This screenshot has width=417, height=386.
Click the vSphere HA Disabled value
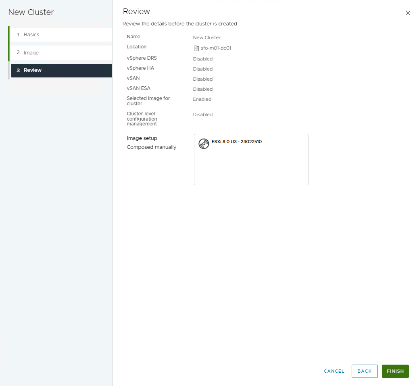click(x=202, y=69)
